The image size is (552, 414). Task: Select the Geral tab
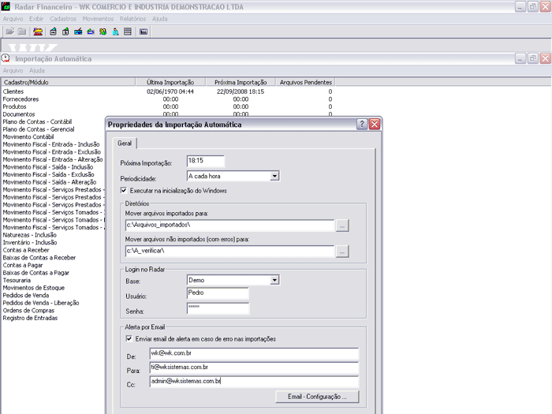click(x=125, y=144)
